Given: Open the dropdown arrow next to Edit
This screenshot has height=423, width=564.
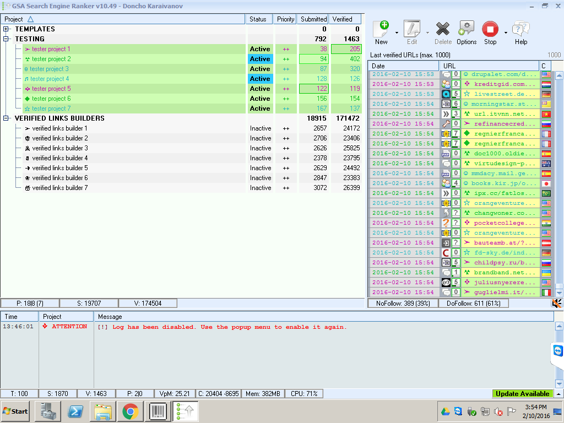Looking at the screenshot, I should click(x=427, y=32).
